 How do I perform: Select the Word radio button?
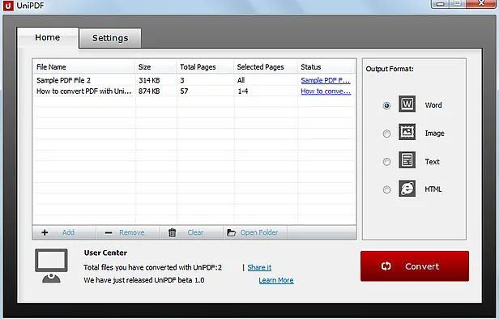pos(386,105)
